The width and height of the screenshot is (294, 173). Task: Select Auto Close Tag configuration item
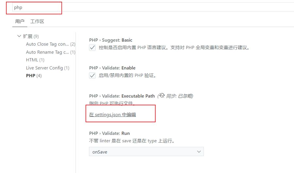51,44
